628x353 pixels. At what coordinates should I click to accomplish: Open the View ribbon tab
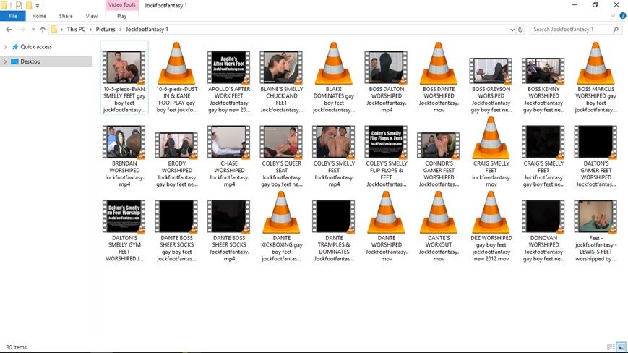[x=91, y=16]
